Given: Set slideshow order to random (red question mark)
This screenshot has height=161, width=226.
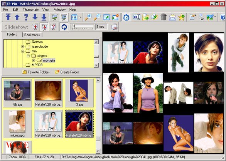Looking at the screenshot, I should pos(53,27).
